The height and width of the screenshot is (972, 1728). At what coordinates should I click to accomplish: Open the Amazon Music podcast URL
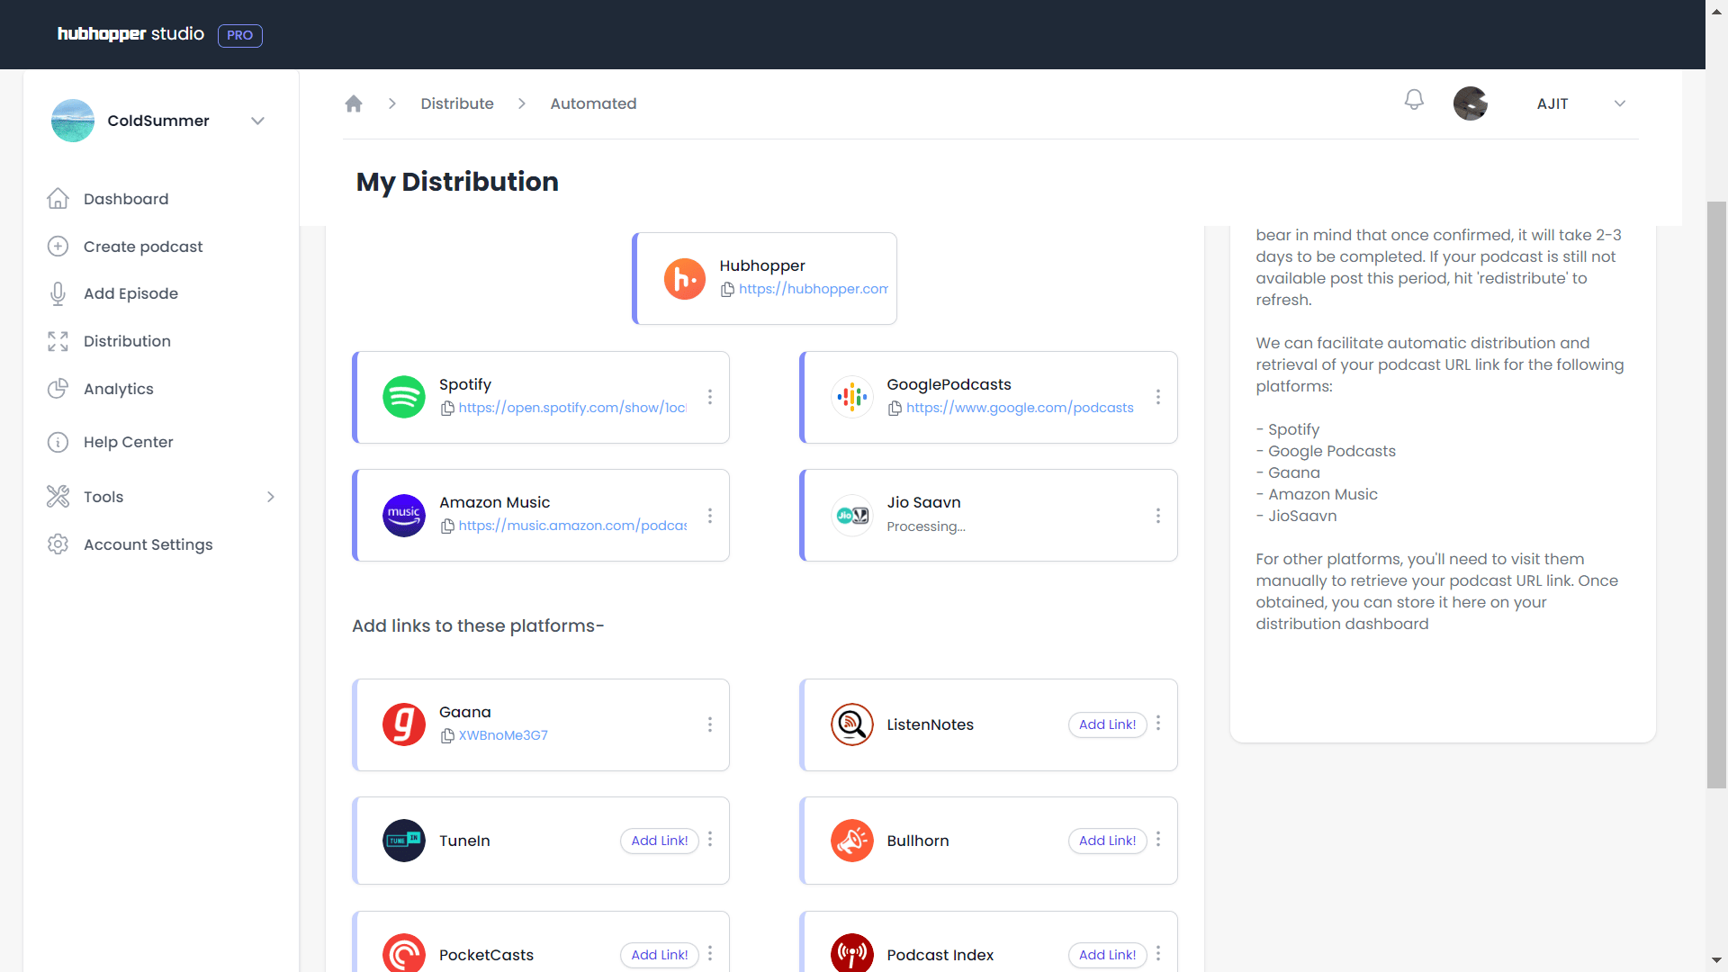[572, 526]
